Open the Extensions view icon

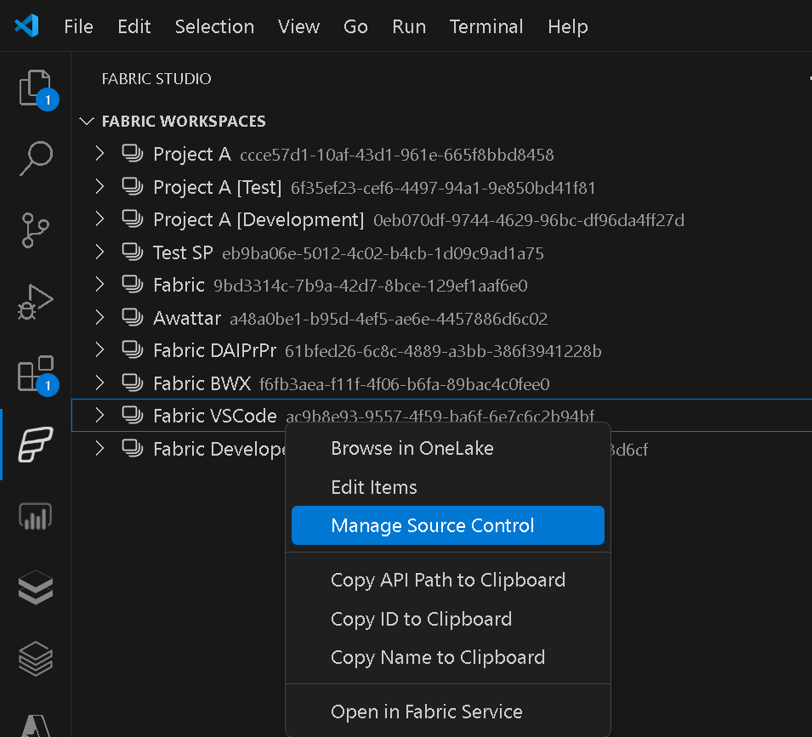36,373
